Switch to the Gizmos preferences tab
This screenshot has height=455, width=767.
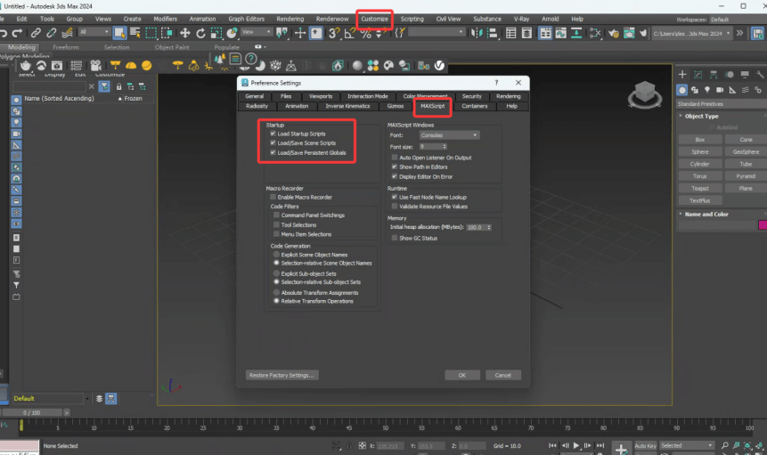(396, 106)
